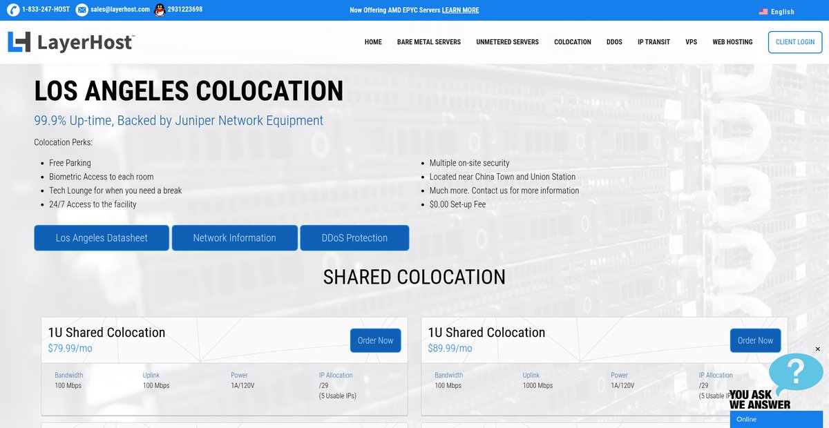This screenshot has width=829, height=428.
Task: Click 'Colocation Perks:' label
Action: coord(63,142)
